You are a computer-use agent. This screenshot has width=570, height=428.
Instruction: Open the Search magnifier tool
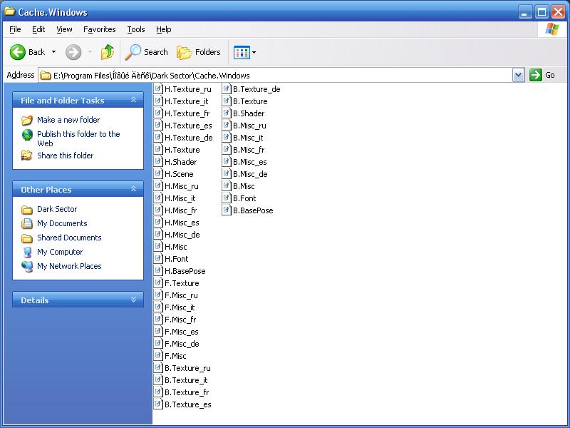point(147,52)
